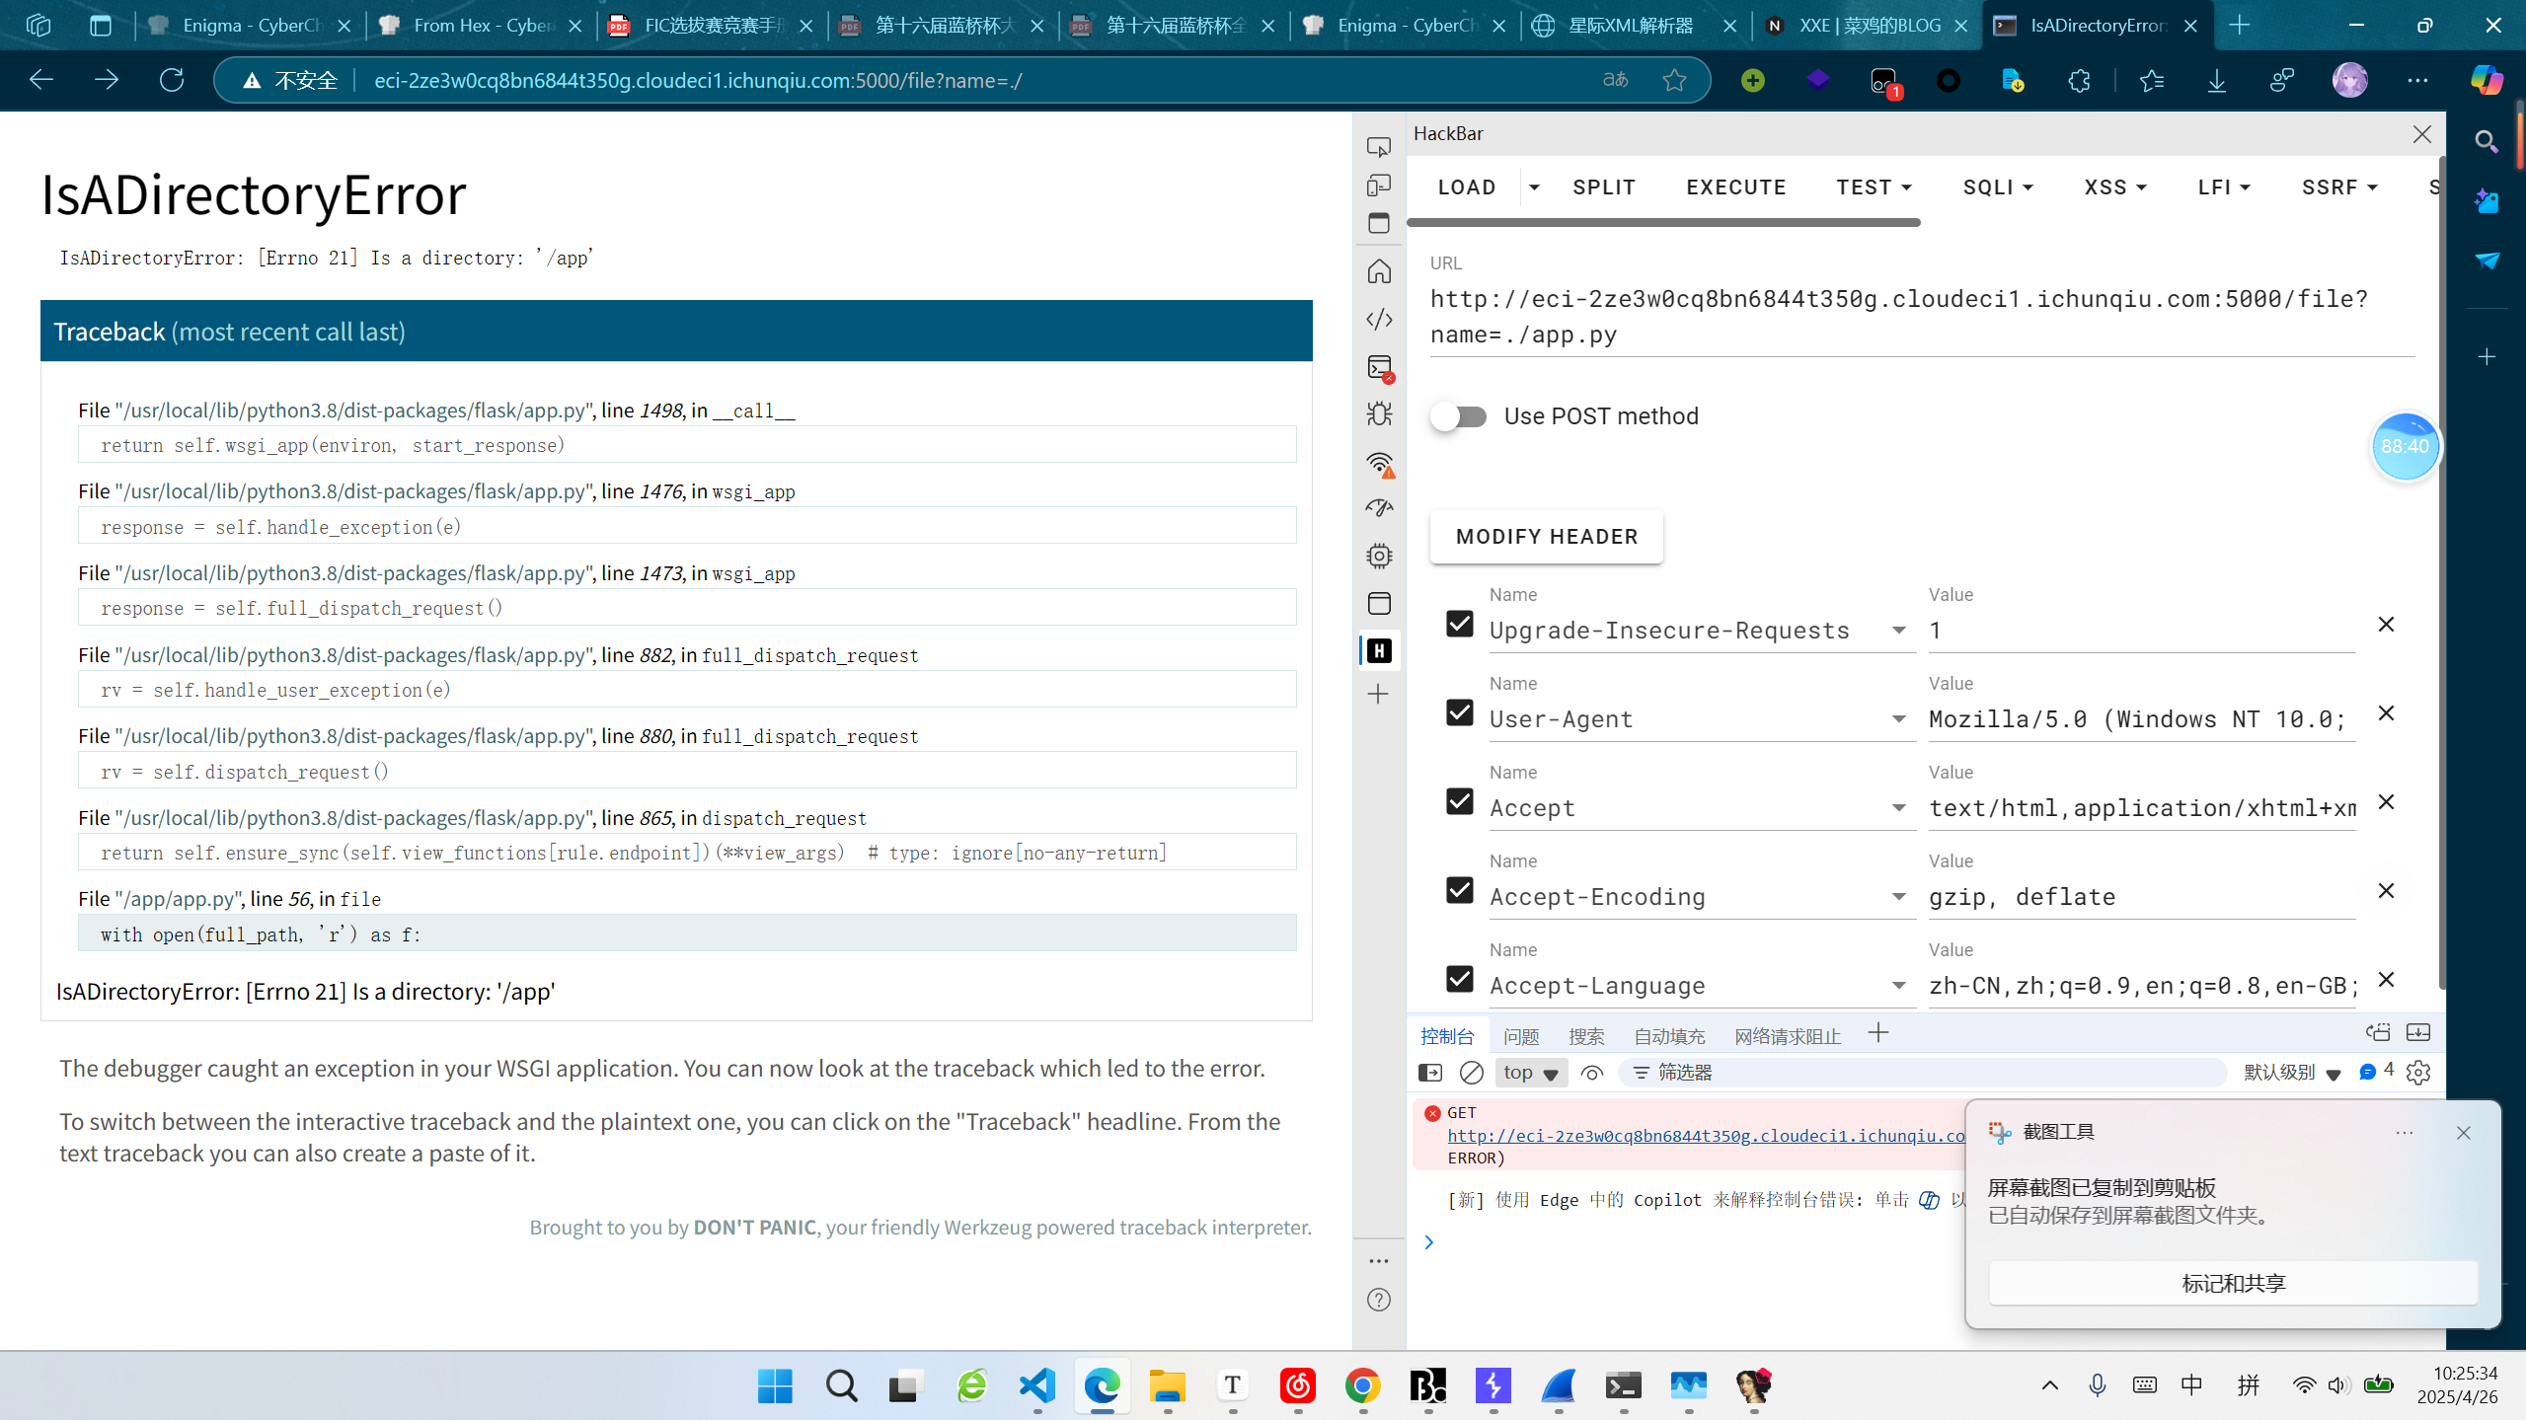Add page to favorites star icon
This screenshot has height=1420, width=2526.
click(1674, 80)
